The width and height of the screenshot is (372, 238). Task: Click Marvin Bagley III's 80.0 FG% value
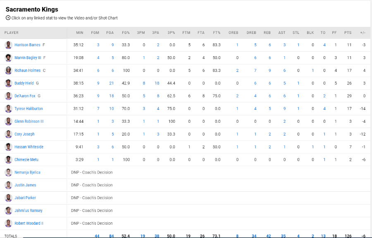click(126, 57)
